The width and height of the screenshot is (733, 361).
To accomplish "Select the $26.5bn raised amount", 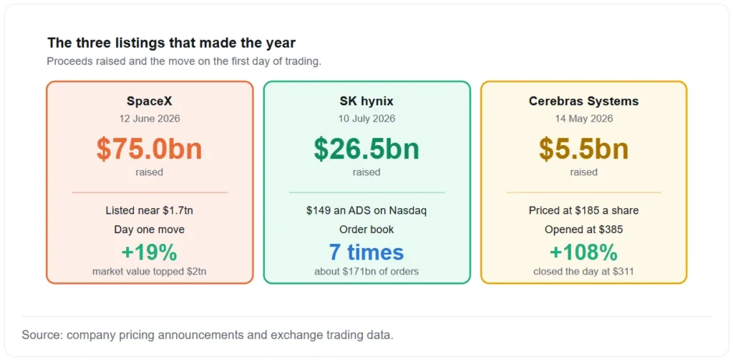I will click(x=366, y=149).
